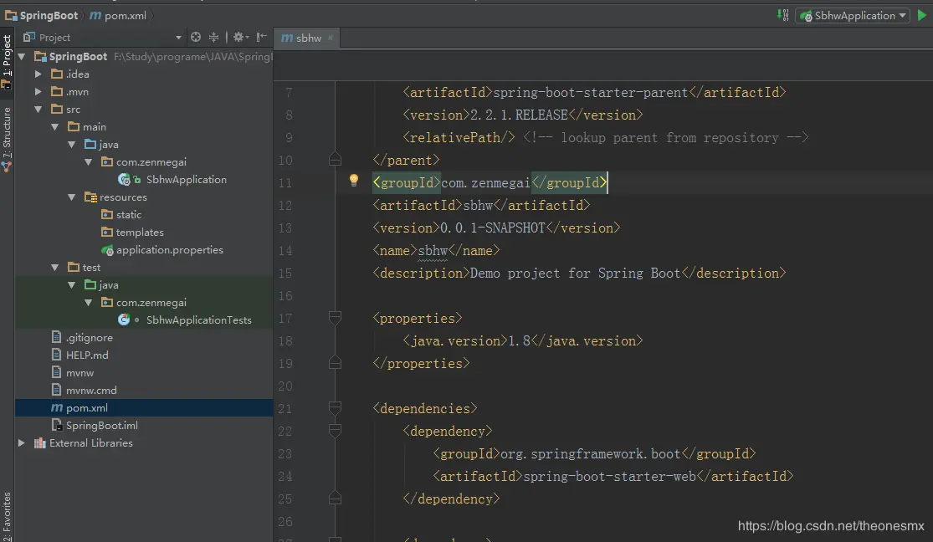Click the lightbulb intention icon on line 11
933x542 pixels.
(353, 180)
